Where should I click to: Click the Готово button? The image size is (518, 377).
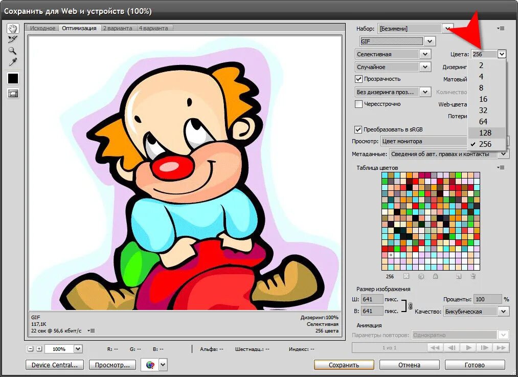coord(475,365)
